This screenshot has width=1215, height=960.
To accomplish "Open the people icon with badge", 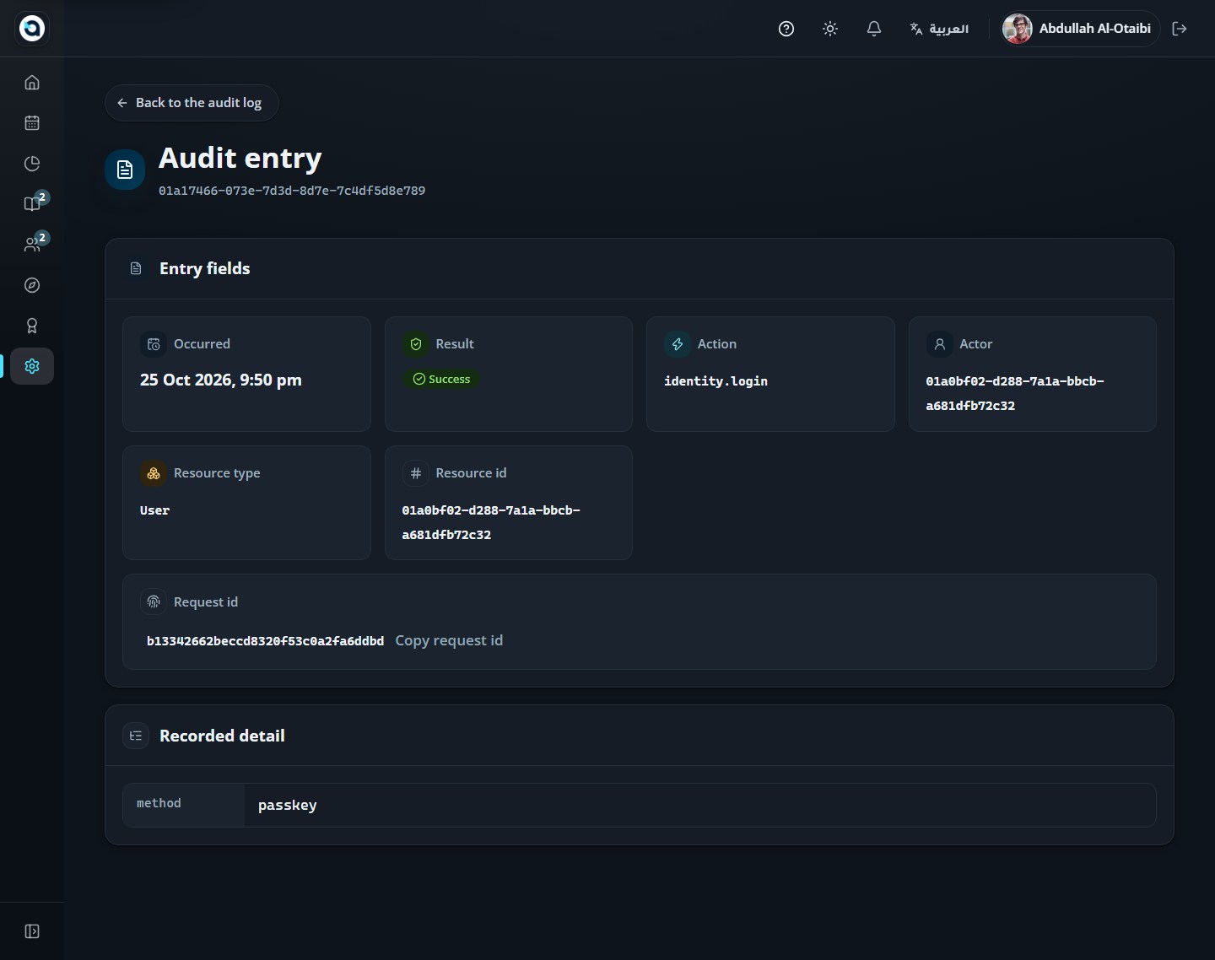I will coord(32,245).
